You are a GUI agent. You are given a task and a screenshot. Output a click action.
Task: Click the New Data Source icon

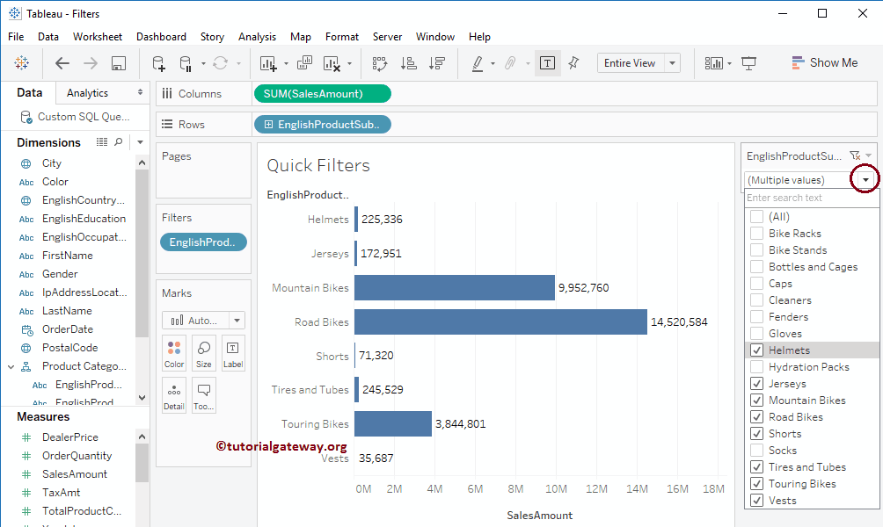click(159, 63)
